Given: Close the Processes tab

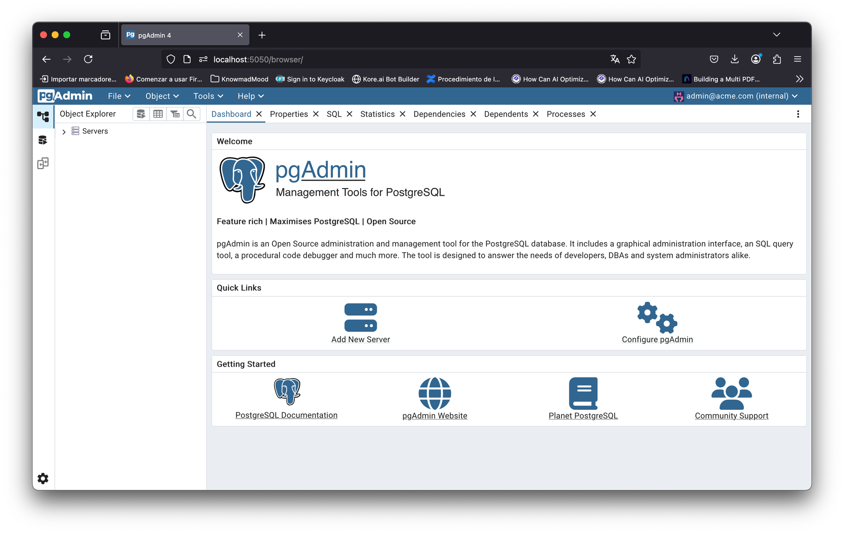Looking at the screenshot, I should tap(593, 114).
